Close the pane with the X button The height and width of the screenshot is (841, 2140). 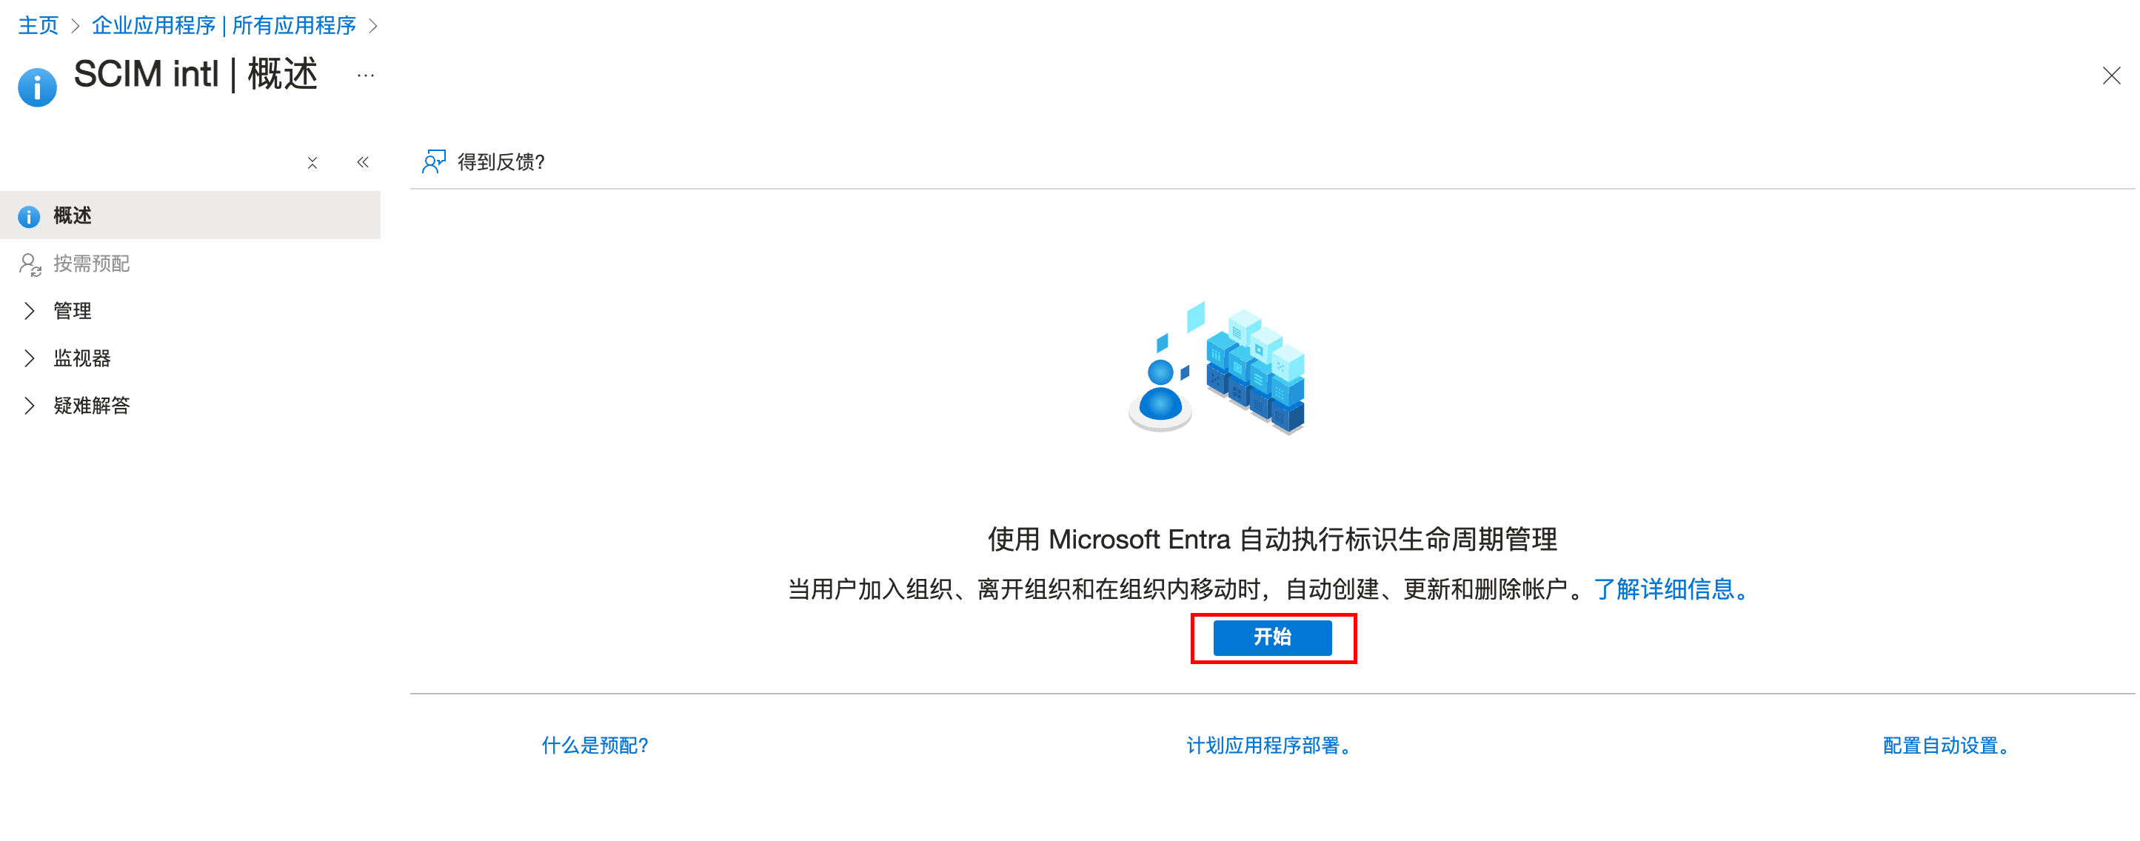tap(2111, 76)
